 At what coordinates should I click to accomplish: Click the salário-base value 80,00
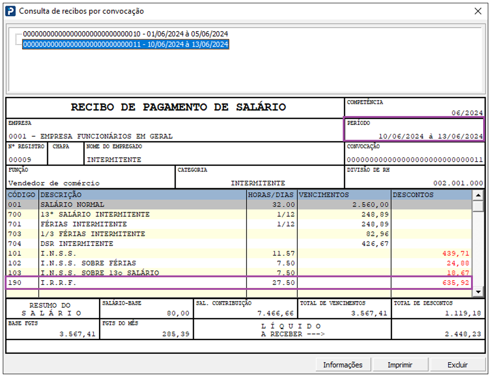(x=178, y=313)
